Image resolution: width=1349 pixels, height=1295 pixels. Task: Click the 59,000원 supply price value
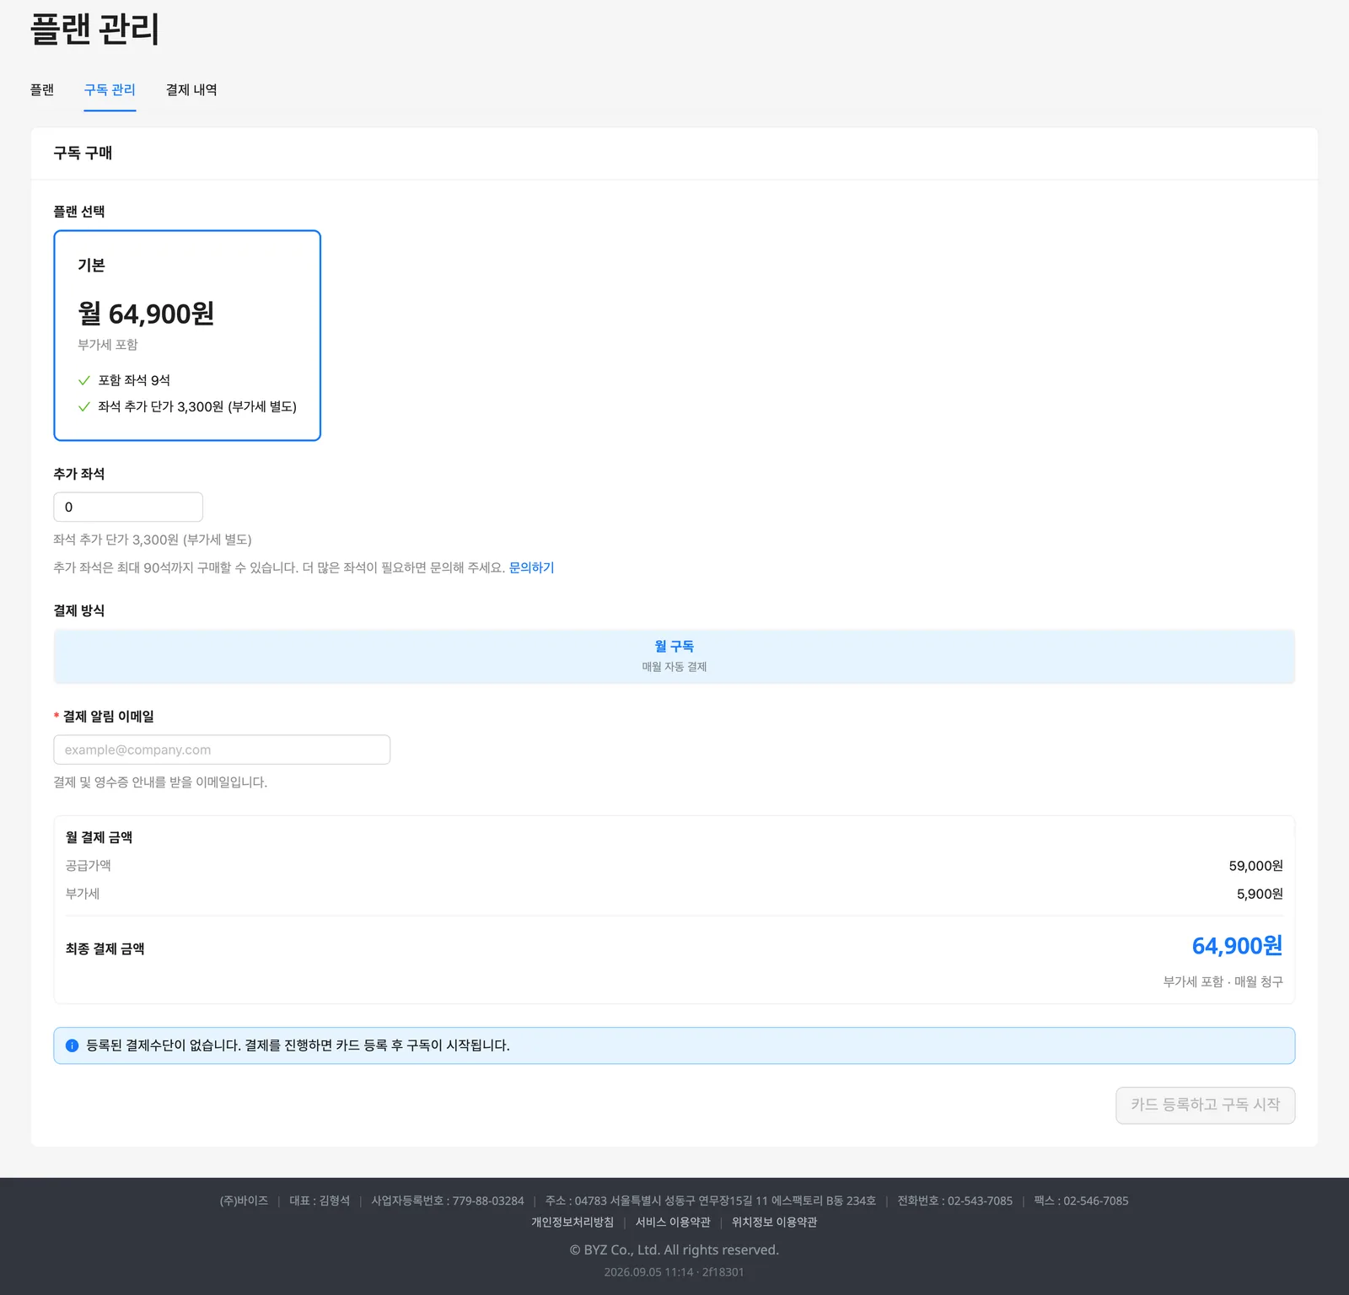[1255, 866]
